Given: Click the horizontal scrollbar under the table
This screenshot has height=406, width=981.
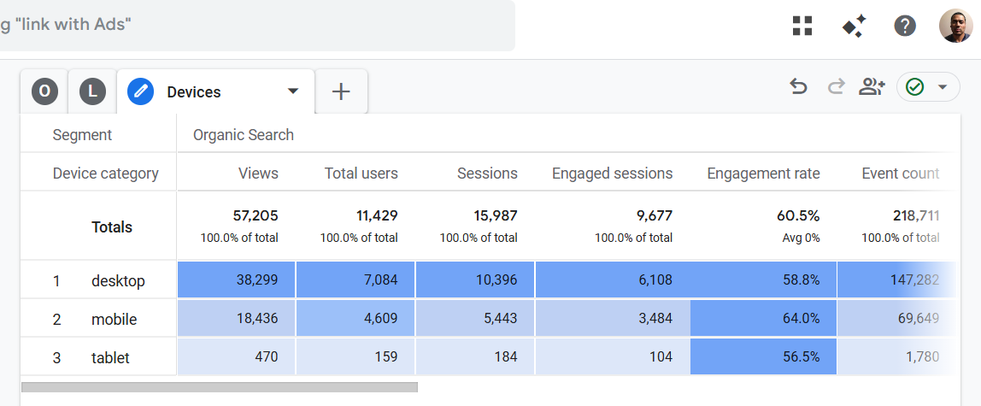Looking at the screenshot, I should pyautogui.click(x=219, y=387).
